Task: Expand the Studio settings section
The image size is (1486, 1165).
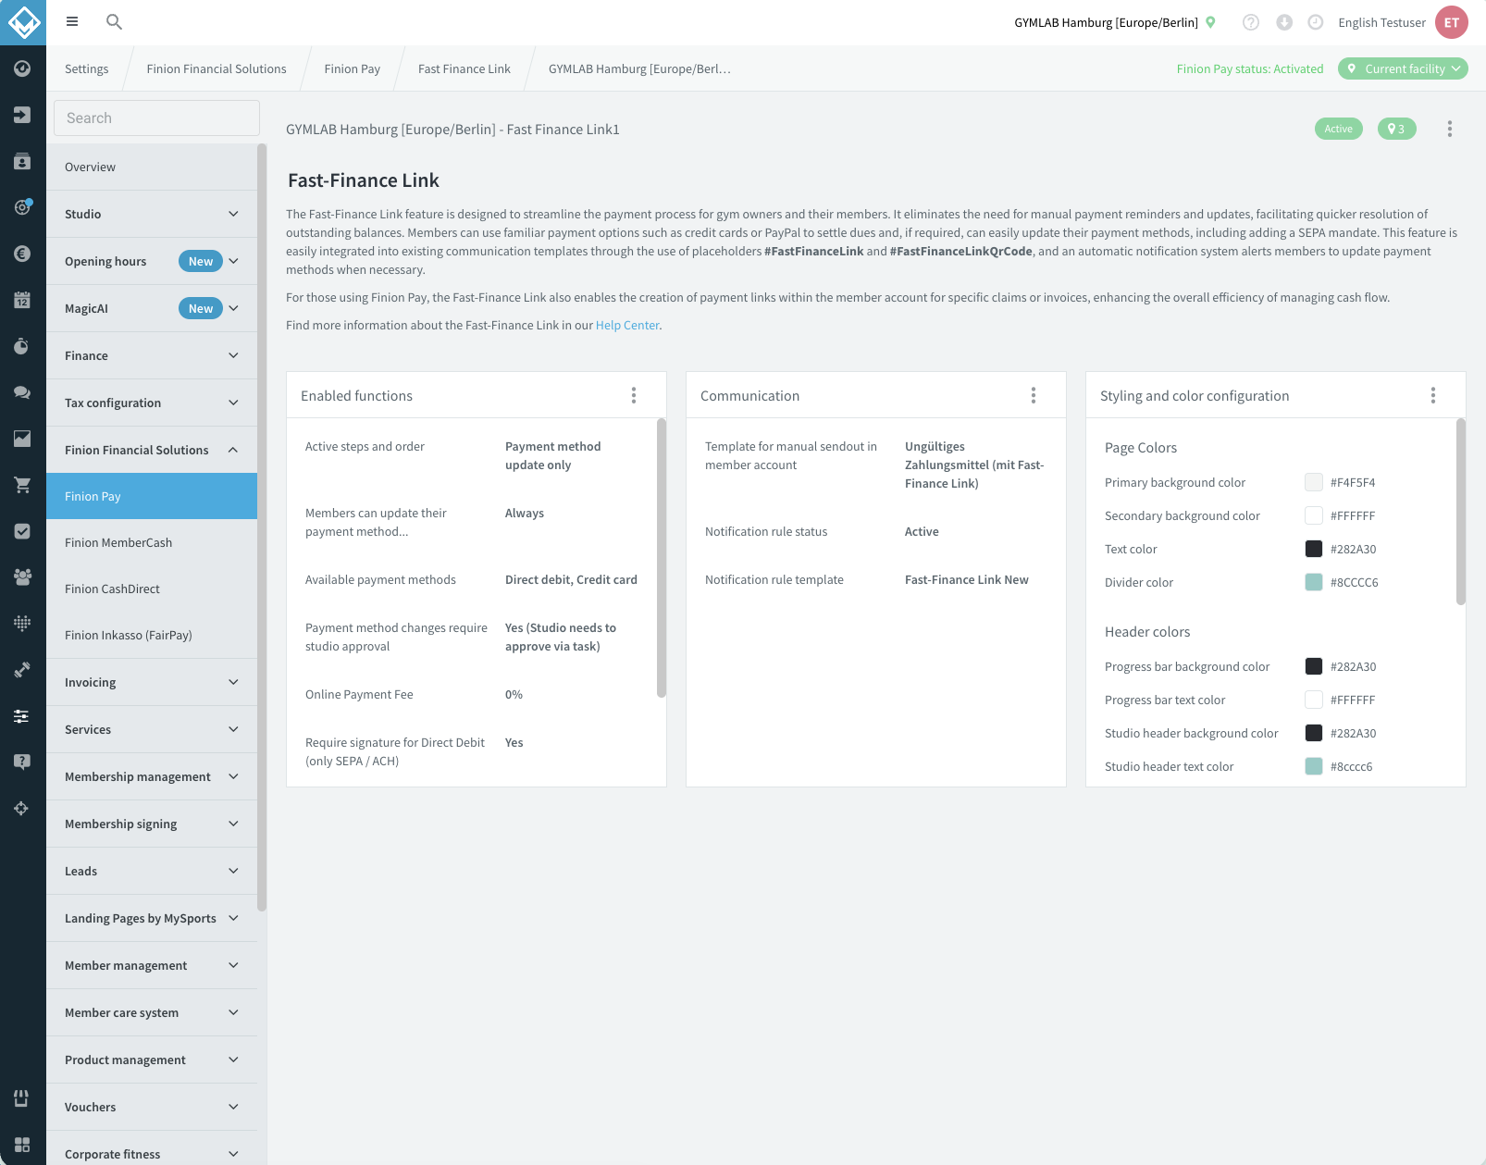Action: pyautogui.click(x=152, y=214)
